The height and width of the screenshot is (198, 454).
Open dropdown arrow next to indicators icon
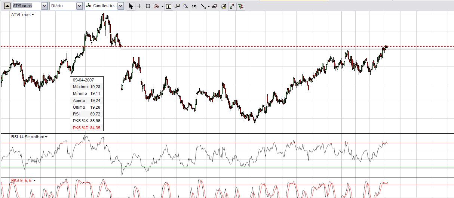pyautogui.click(x=162, y=6)
